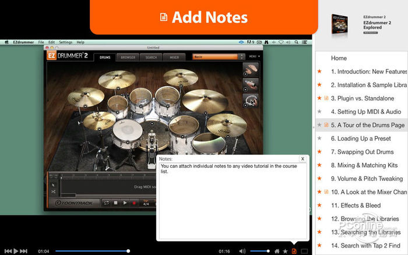Open the Help menu in menu bar
The width and height of the screenshot is (408, 255).
coord(80,42)
